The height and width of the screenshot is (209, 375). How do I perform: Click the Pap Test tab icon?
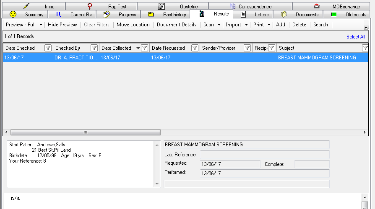click(x=90, y=6)
